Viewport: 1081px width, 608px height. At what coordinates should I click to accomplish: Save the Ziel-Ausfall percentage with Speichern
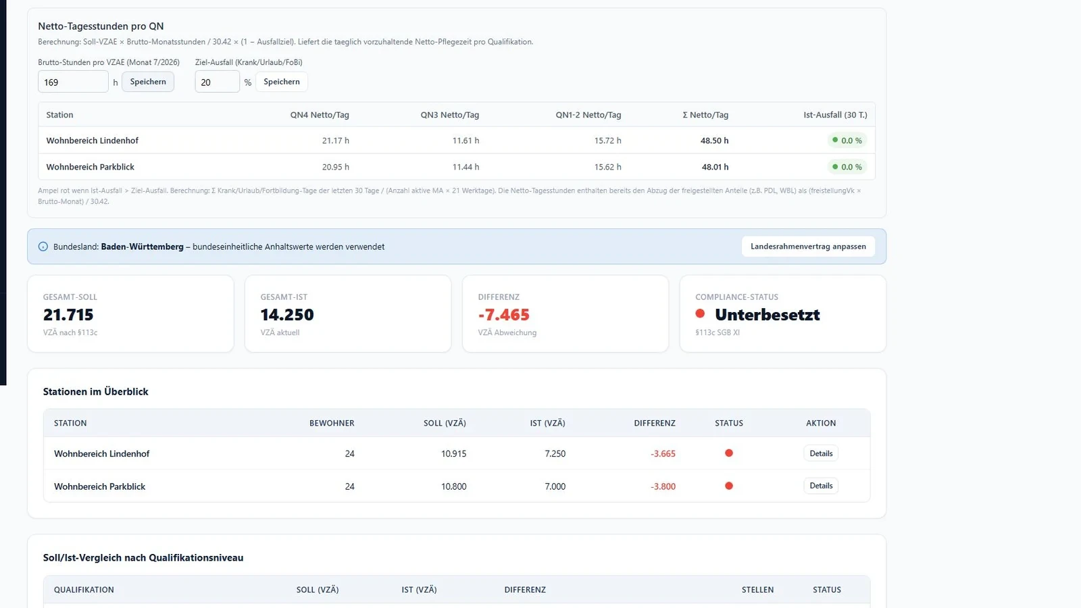click(282, 82)
